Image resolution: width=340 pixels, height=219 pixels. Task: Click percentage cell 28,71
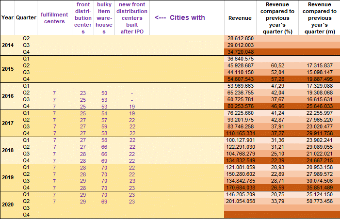point(277,181)
